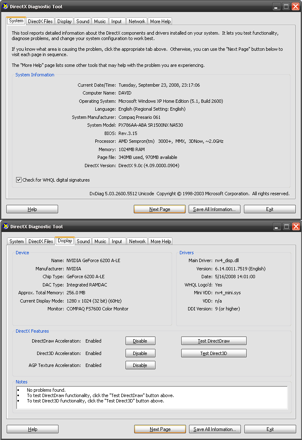Open the System tab in the top window
The width and height of the screenshot is (302, 440).
tap(16, 21)
